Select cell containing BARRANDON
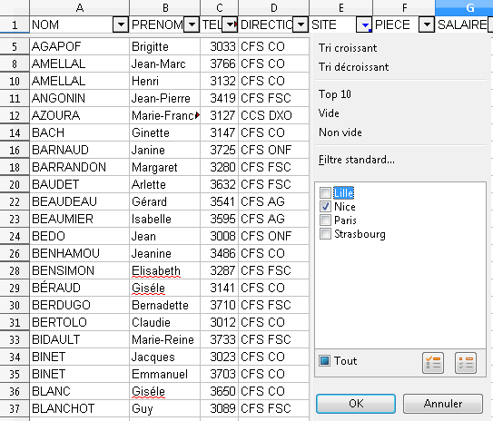This screenshot has width=493, height=421. click(x=80, y=167)
